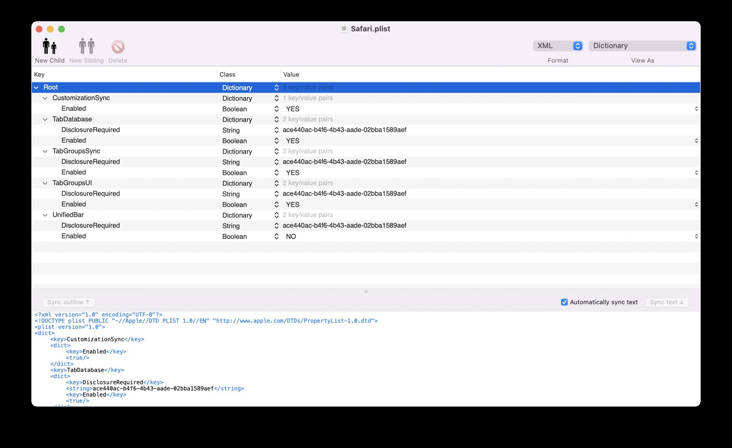Click the Key column header
The width and height of the screenshot is (732, 448).
(x=40, y=74)
